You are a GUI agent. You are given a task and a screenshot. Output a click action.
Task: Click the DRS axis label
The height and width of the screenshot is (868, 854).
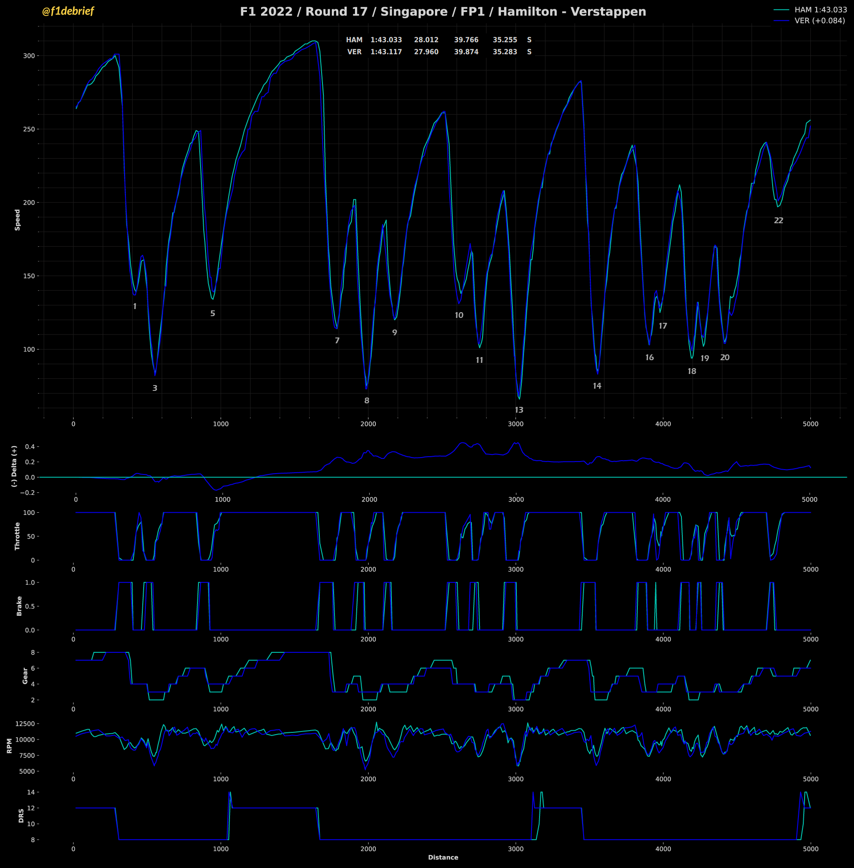(21, 816)
